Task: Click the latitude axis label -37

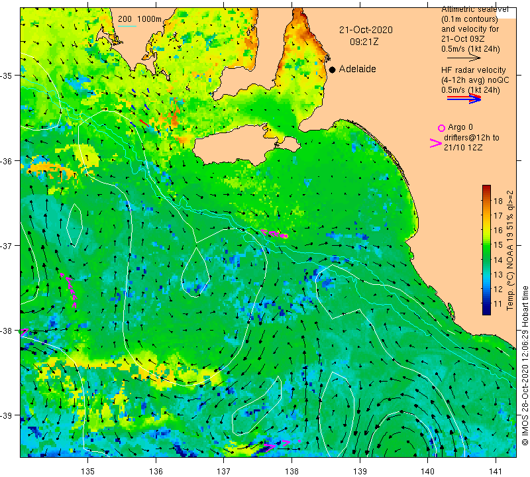Action: point(6,245)
